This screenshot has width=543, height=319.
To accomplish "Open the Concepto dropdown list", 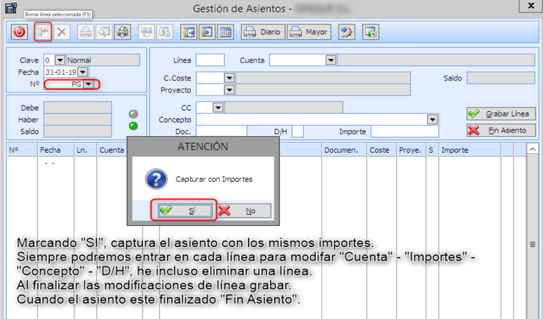I will (x=432, y=120).
